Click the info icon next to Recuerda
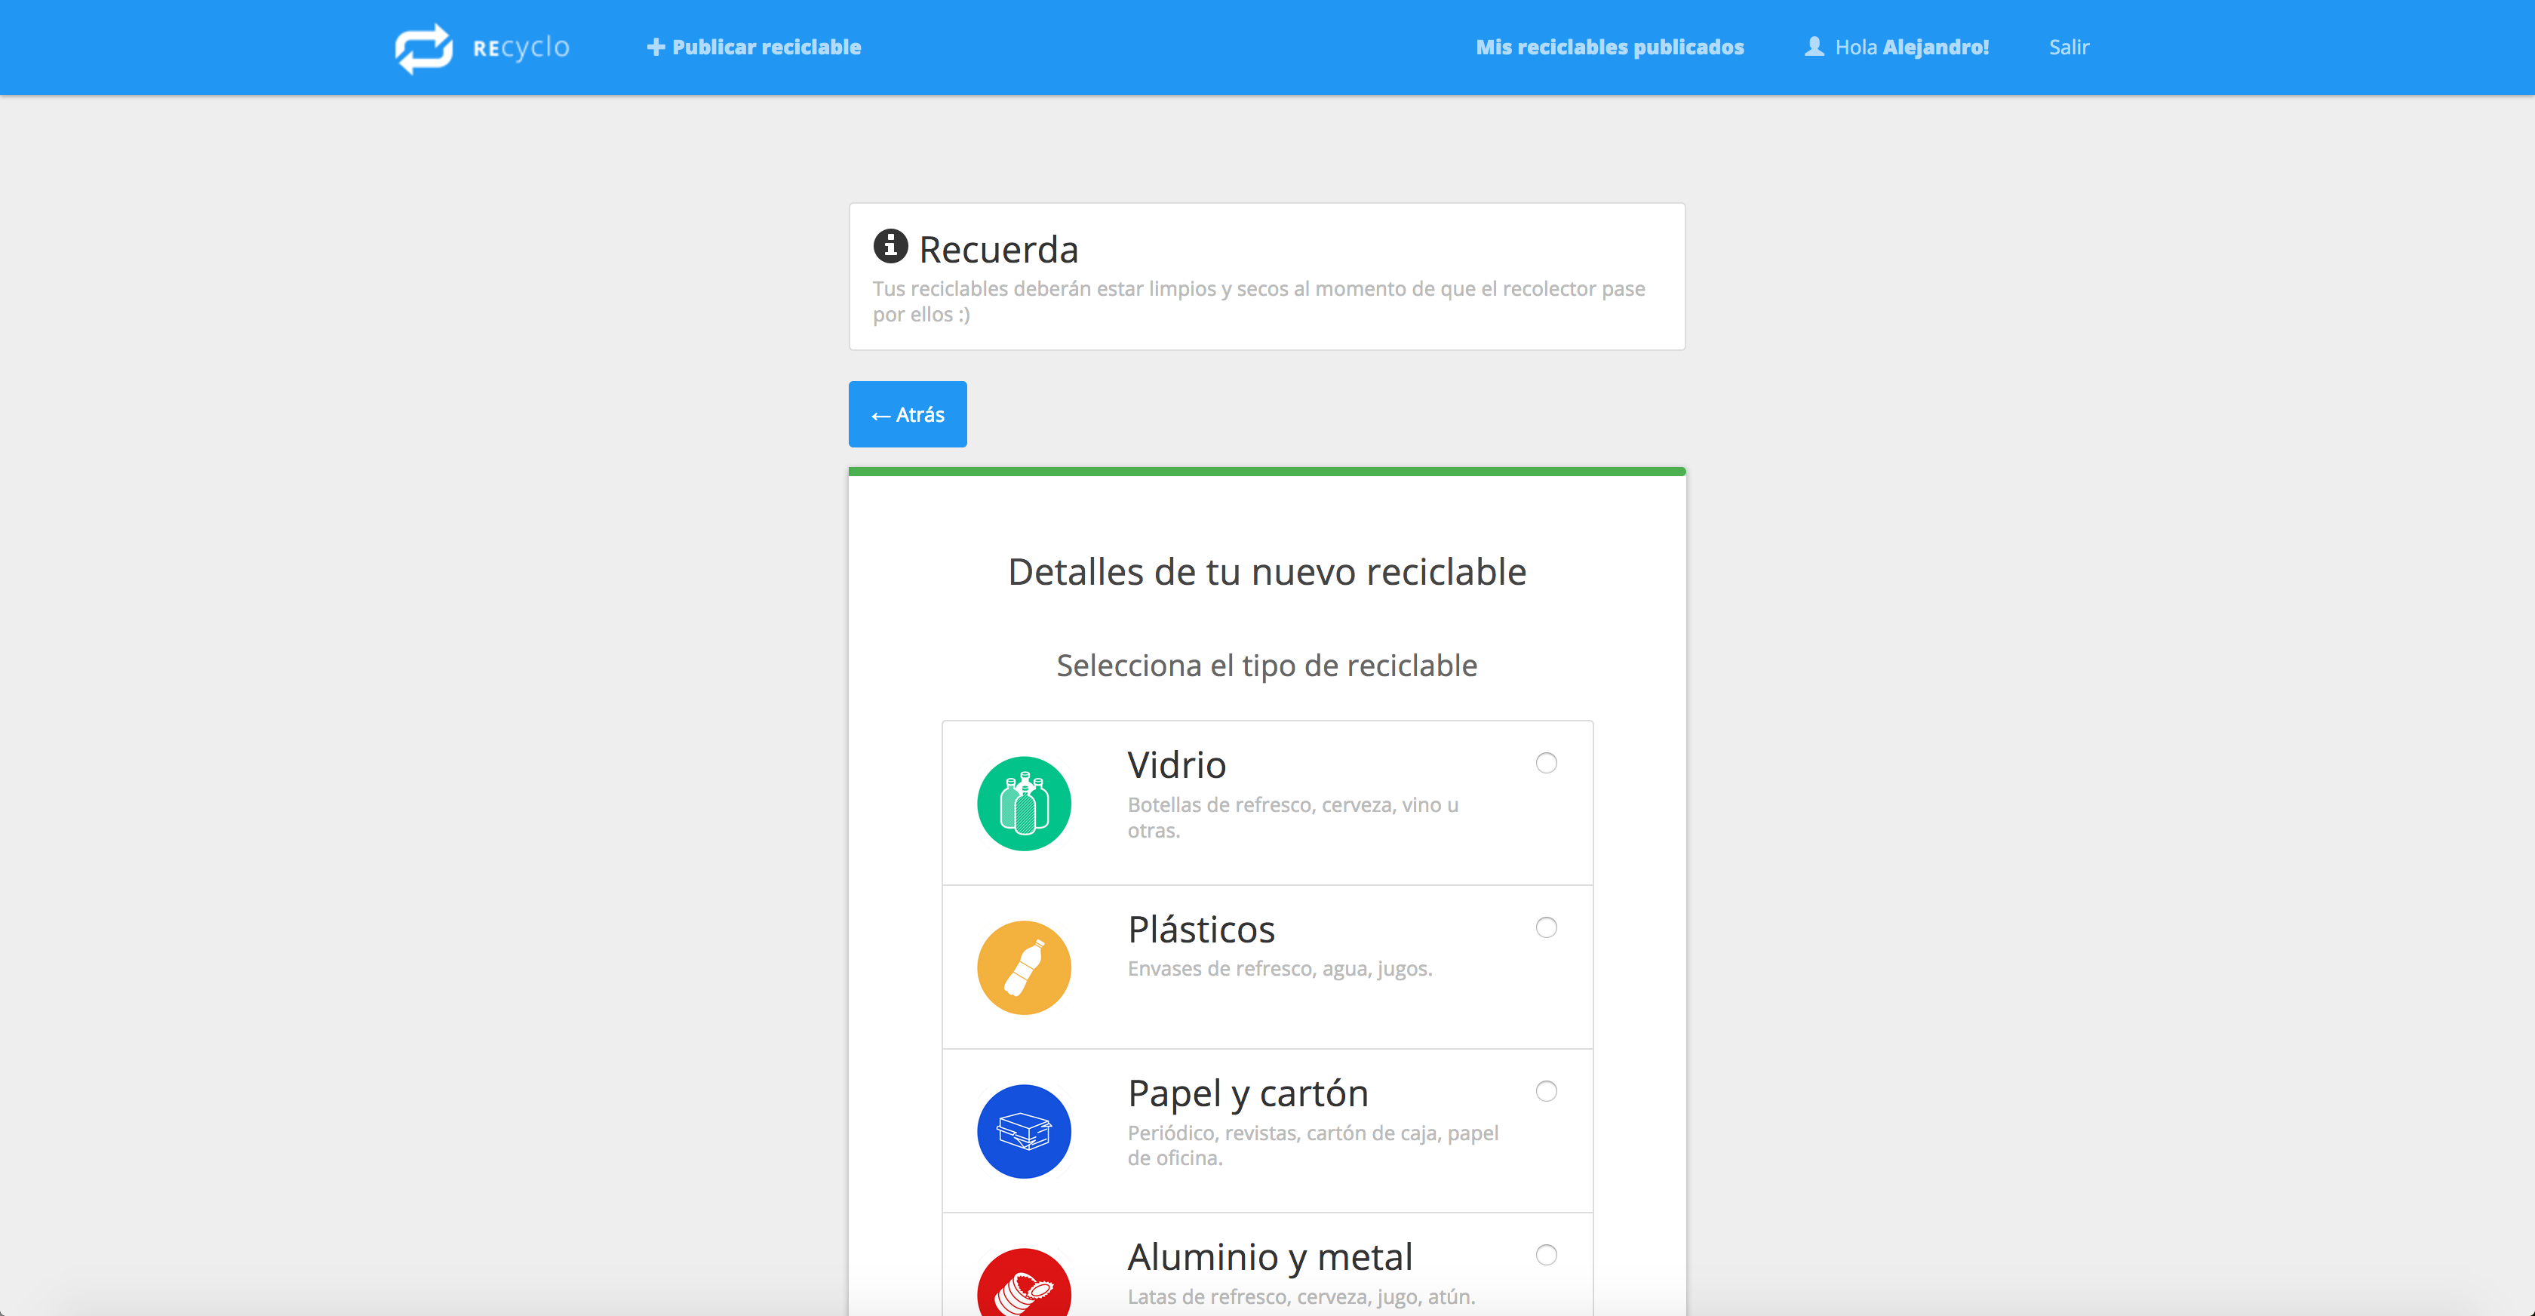This screenshot has width=2535, height=1316. point(890,246)
